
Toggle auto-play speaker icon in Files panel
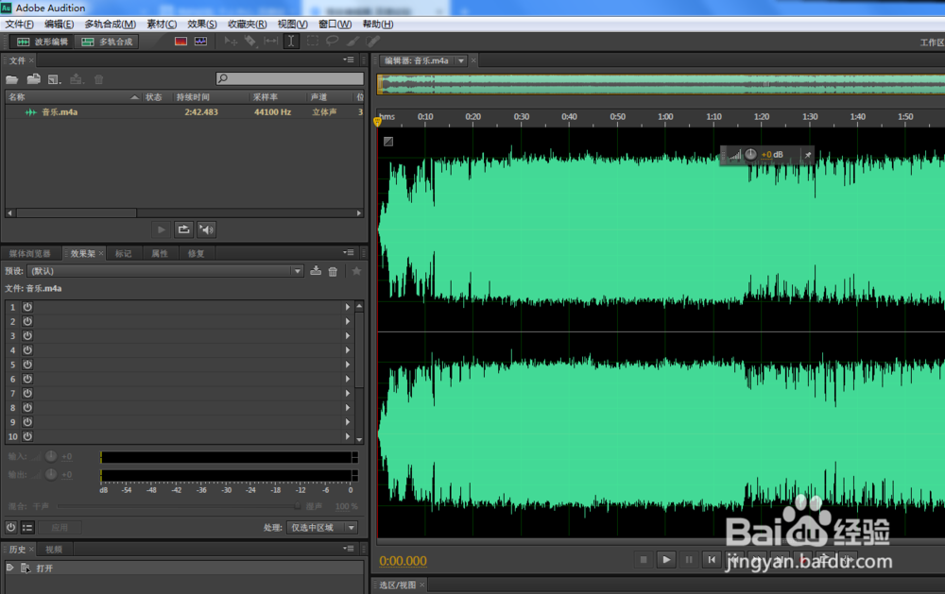point(206,229)
